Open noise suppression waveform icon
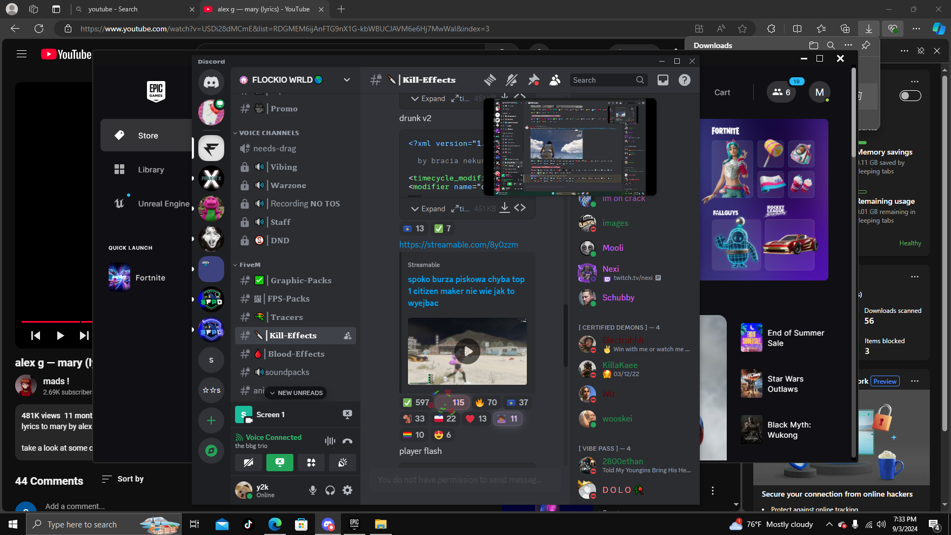951x535 pixels. pos(330,441)
